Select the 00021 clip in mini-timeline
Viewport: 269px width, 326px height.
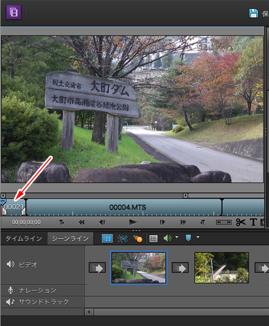pos(14,207)
